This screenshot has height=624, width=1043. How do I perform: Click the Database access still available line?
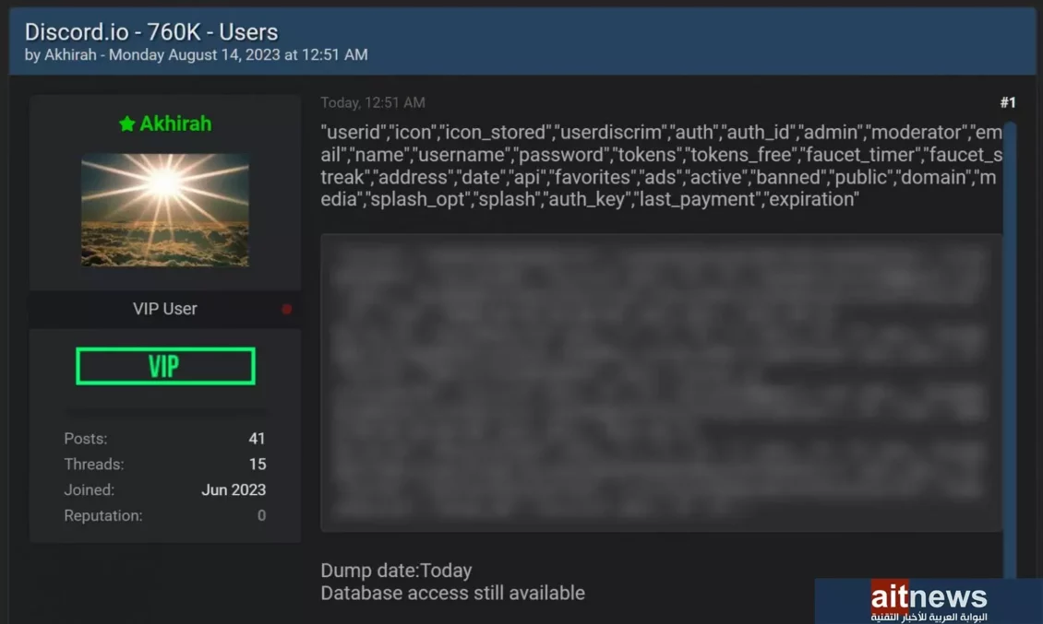point(453,593)
